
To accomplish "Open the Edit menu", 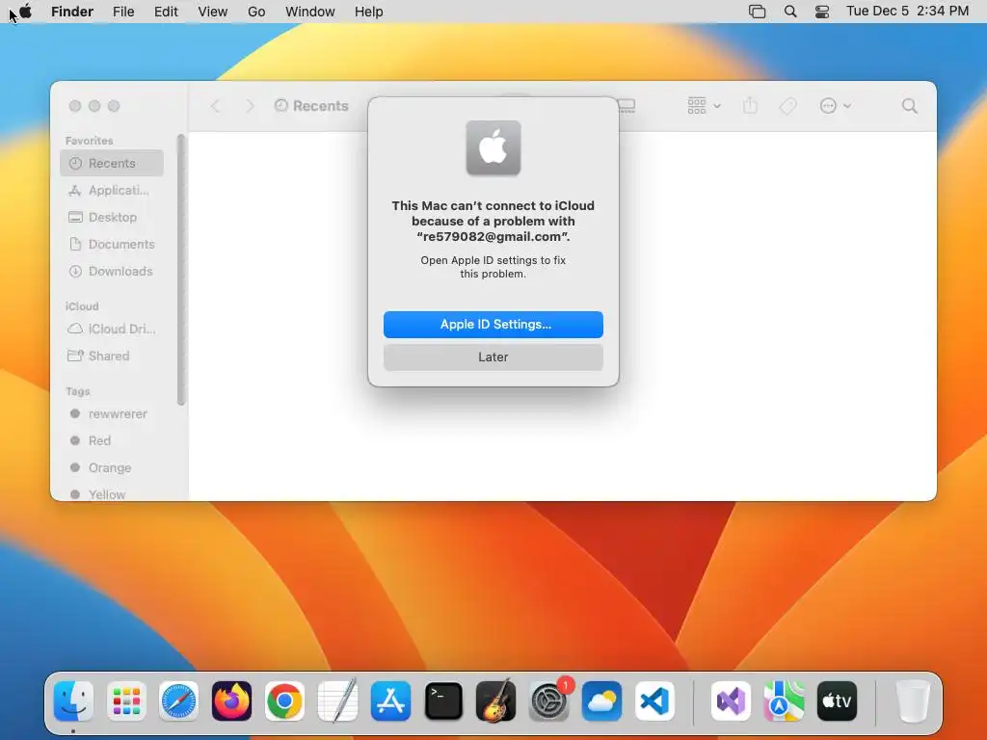I will [x=166, y=12].
